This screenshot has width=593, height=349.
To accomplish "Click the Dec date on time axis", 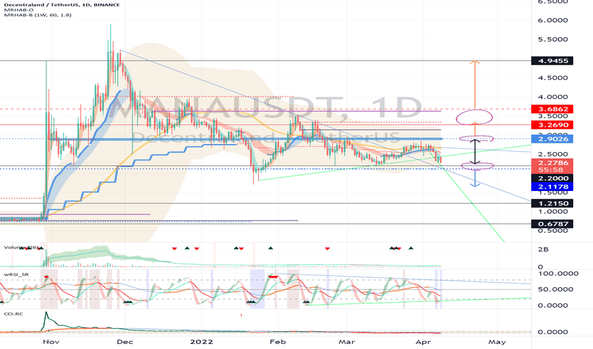I will coord(125,342).
